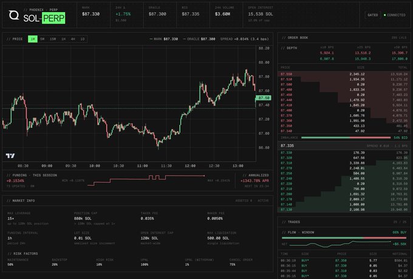
Task: Click the trade at 08:36:19
Action: click(x=344, y=261)
